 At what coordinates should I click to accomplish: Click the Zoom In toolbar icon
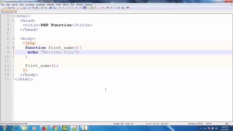[x=59, y=8]
